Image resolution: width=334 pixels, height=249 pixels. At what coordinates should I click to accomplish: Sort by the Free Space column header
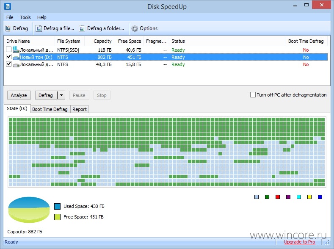pyautogui.click(x=129, y=41)
